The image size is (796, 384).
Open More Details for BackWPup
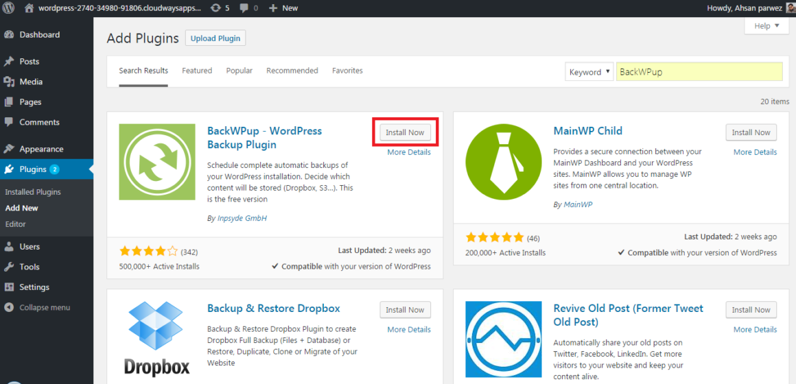point(409,152)
